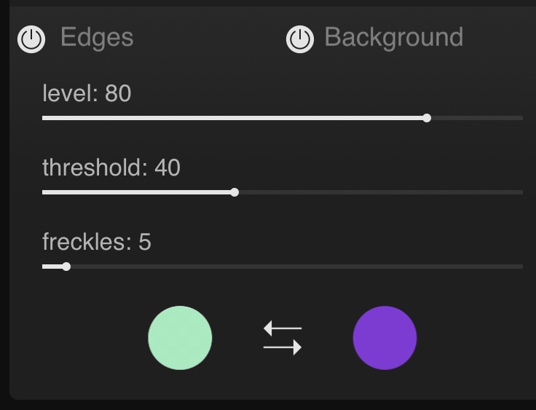This screenshot has height=410, width=536.
Task: Click the "threshold: 40" label text
Action: 111,167
